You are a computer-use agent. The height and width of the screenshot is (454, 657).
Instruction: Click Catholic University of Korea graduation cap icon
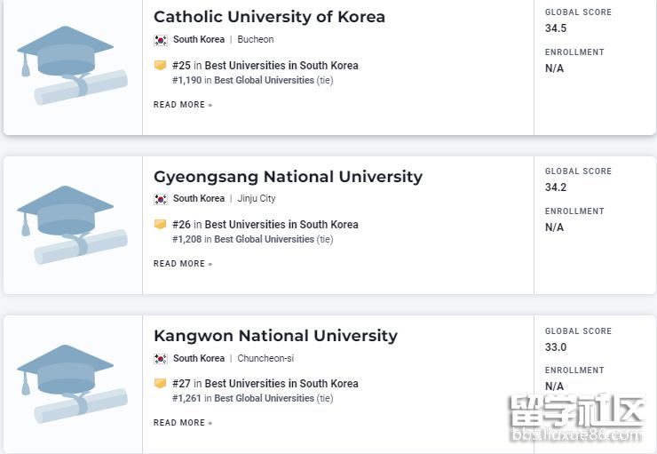pos(72,62)
